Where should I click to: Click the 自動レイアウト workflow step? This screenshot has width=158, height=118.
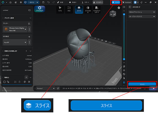pos(100,88)
